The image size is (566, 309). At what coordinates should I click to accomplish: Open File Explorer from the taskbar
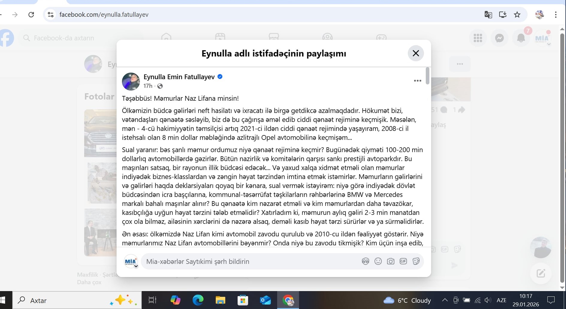[x=220, y=300]
